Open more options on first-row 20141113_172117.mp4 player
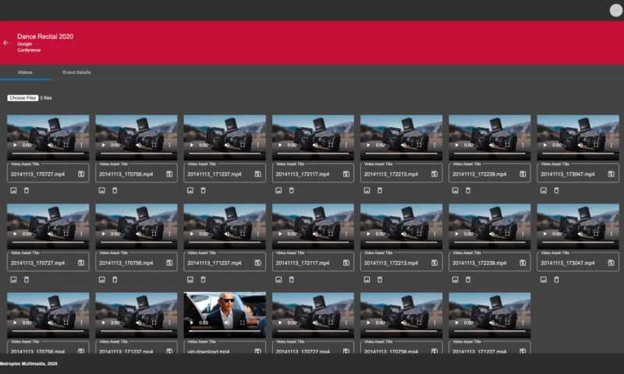This screenshot has width=624, height=374. (x=346, y=145)
